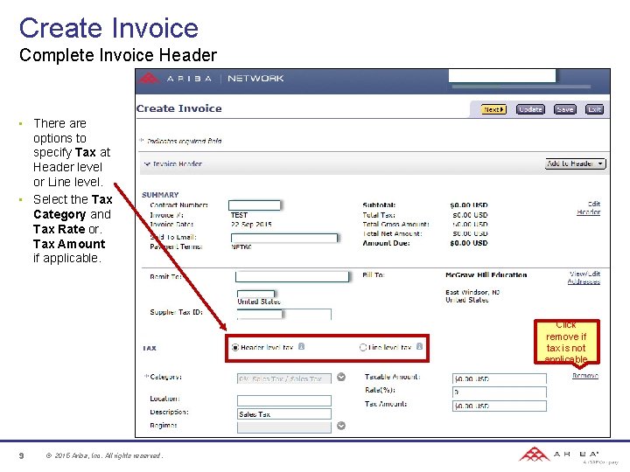This screenshot has height=472, width=630.
Task: Open the Add to Header dropdown
Action: [x=576, y=163]
